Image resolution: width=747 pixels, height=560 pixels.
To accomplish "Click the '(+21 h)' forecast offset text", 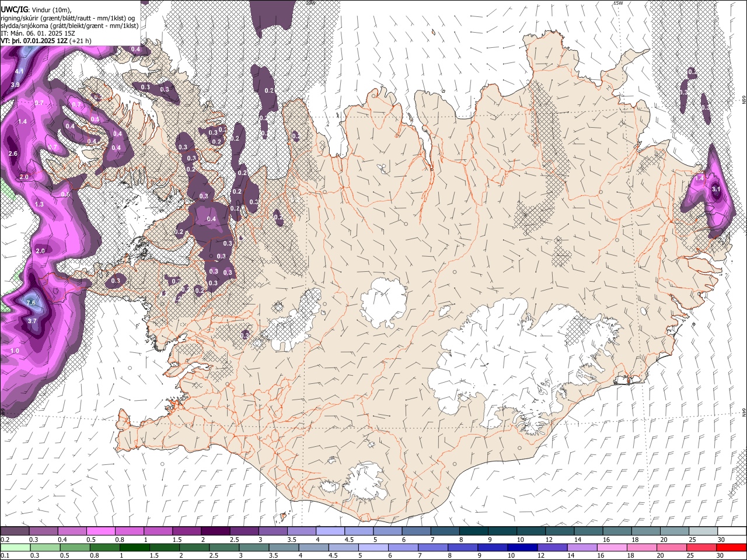I will coord(81,41).
